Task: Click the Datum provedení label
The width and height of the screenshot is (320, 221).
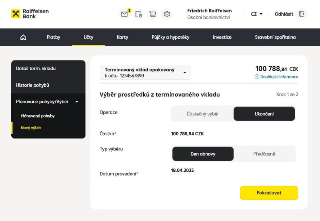Action: pos(119,174)
